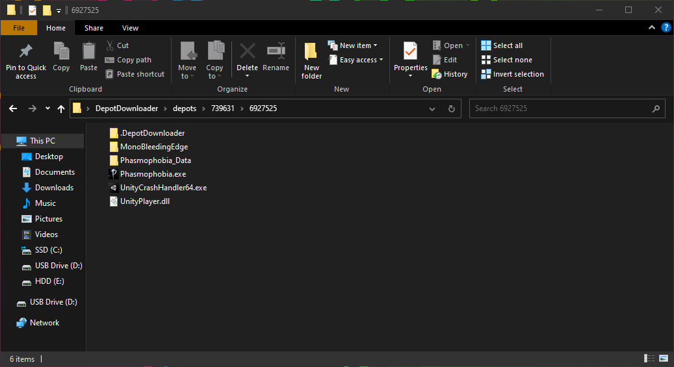Select This PC in navigation pane
Screen dimensions: 674x367
pyautogui.click(x=42, y=140)
